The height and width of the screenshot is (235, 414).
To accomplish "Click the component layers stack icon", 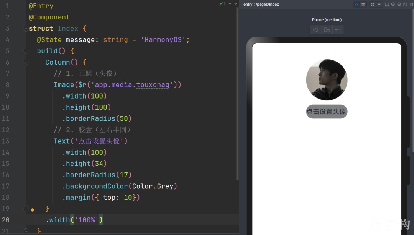I will click(x=363, y=5).
